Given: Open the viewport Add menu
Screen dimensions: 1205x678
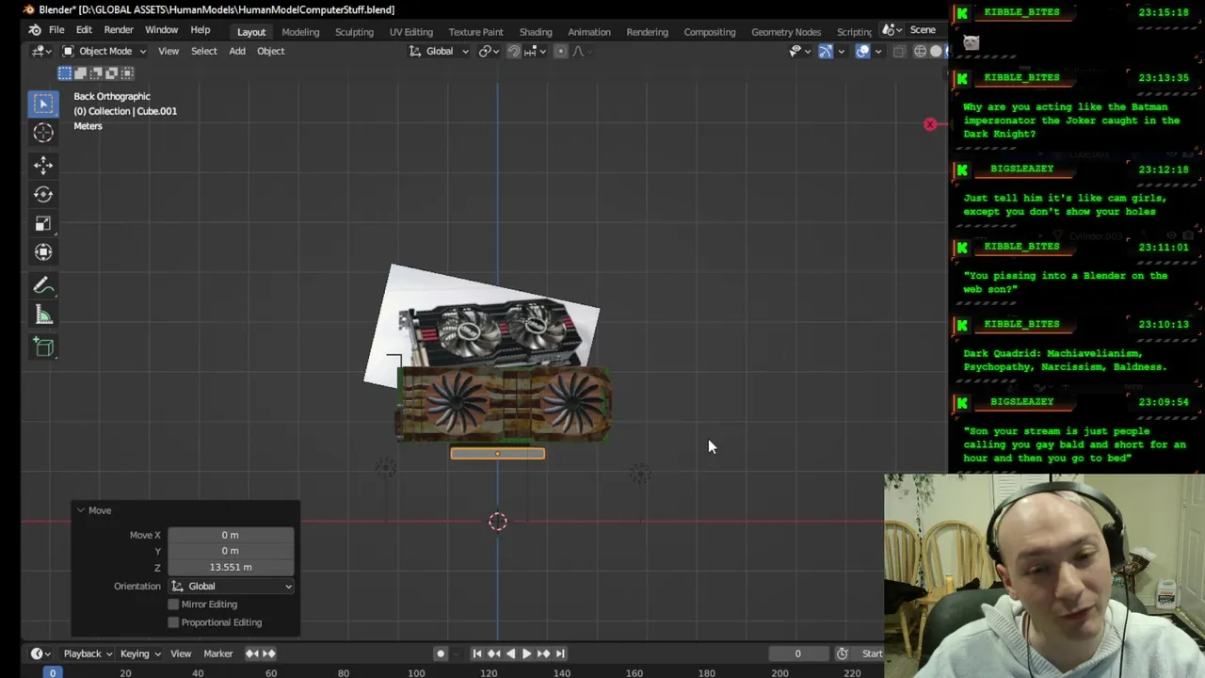Looking at the screenshot, I should coord(237,51).
